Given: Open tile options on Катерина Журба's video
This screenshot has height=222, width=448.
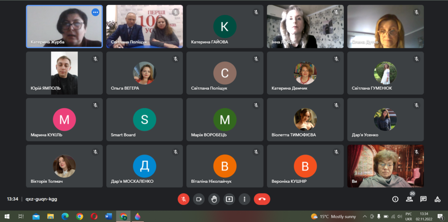Looking at the screenshot, I should 95,12.
